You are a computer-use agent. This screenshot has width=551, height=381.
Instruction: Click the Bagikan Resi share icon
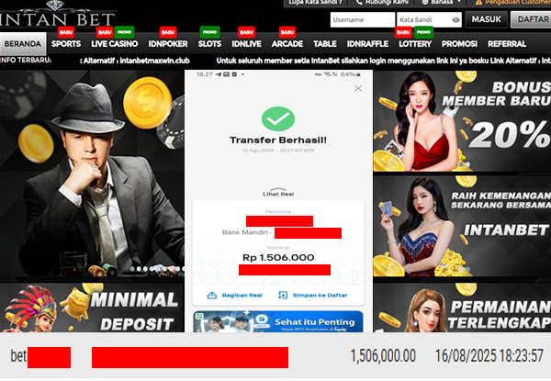[x=212, y=295]
